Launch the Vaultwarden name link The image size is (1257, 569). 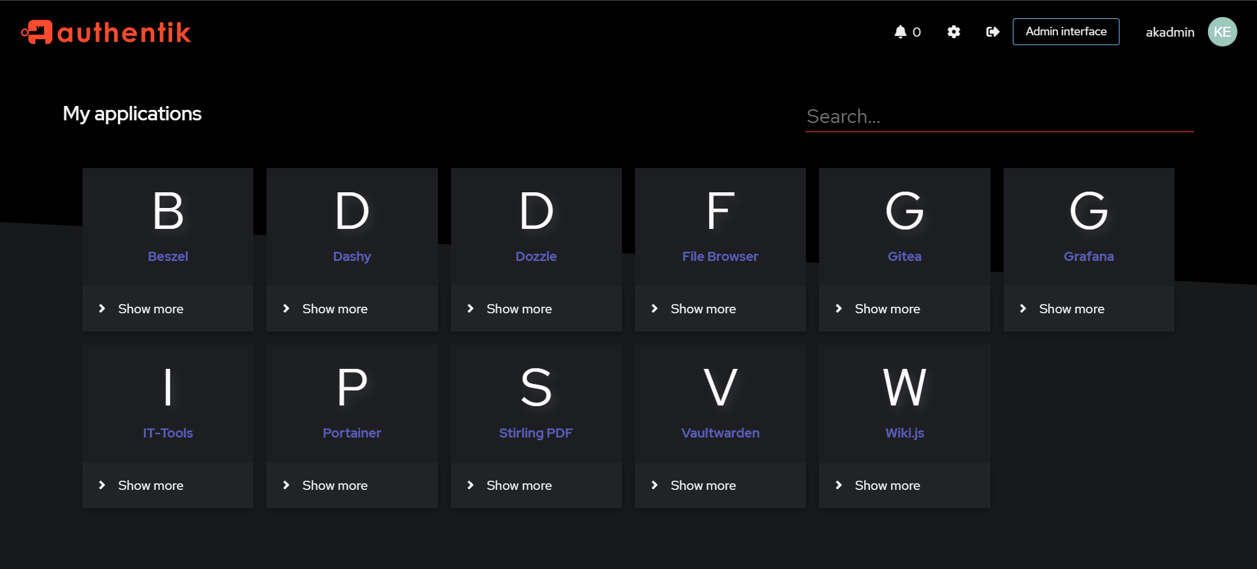[720, 433]
